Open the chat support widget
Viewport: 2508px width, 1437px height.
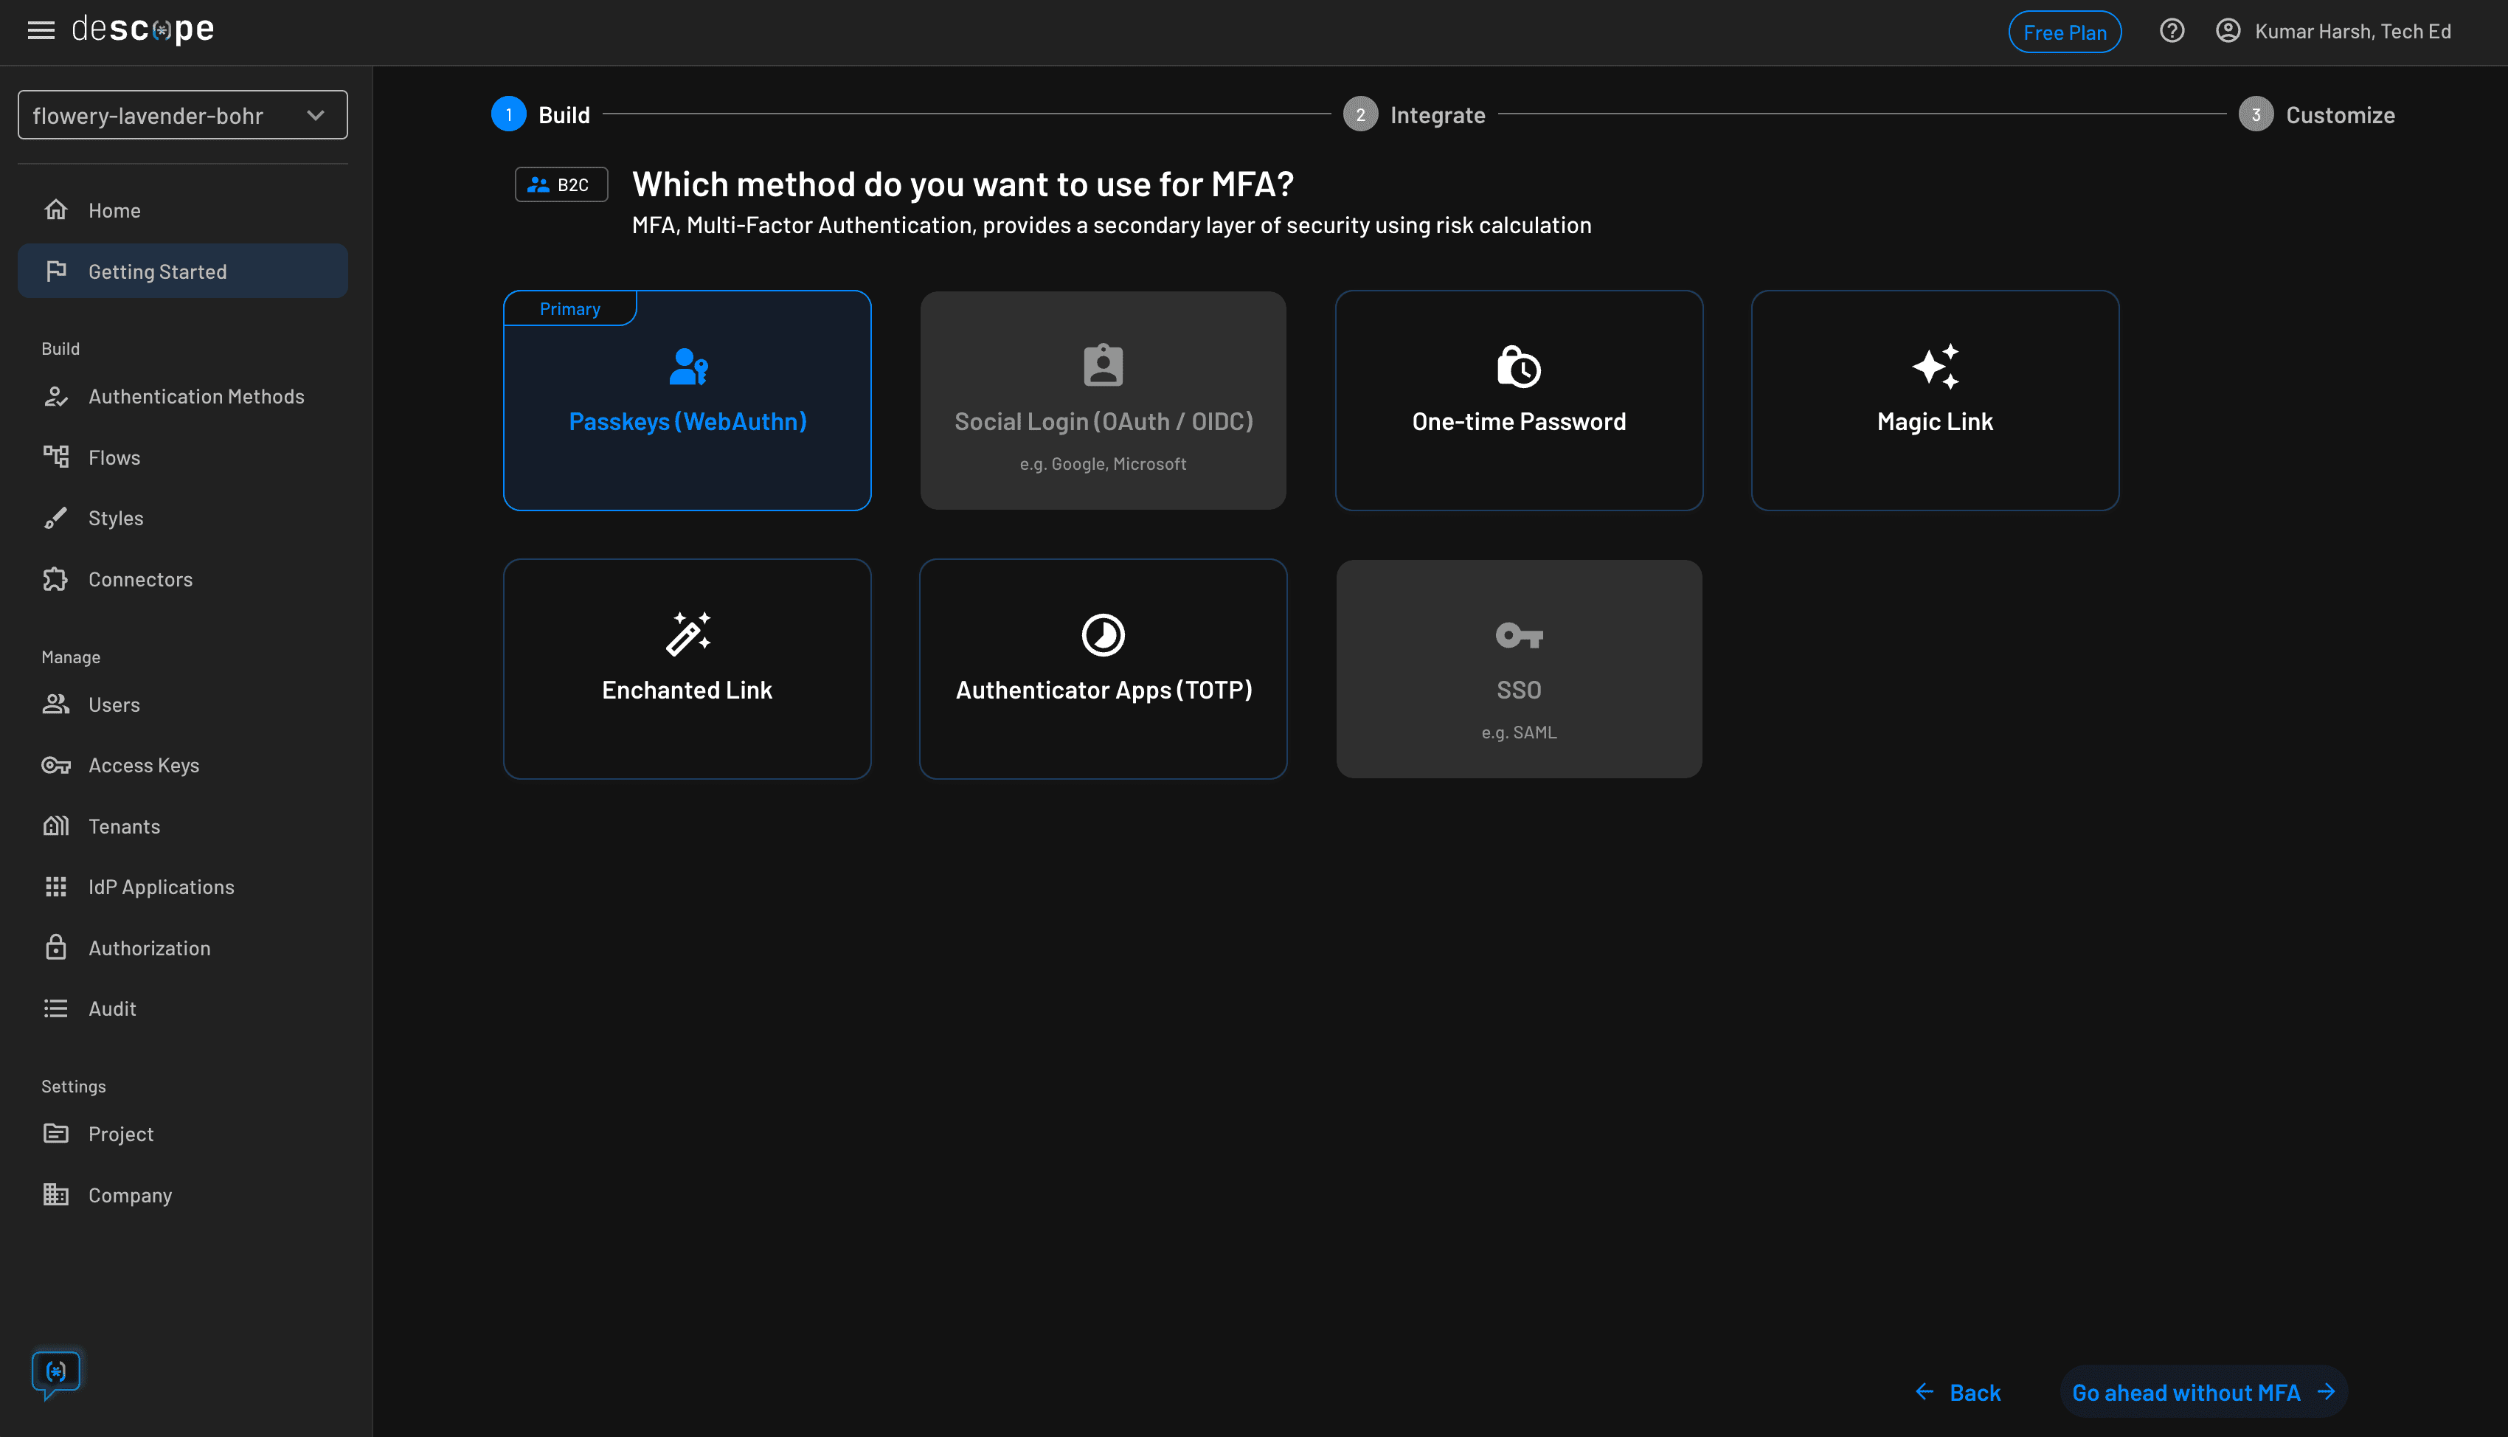pyautogui.click(x=56, y=1372)
